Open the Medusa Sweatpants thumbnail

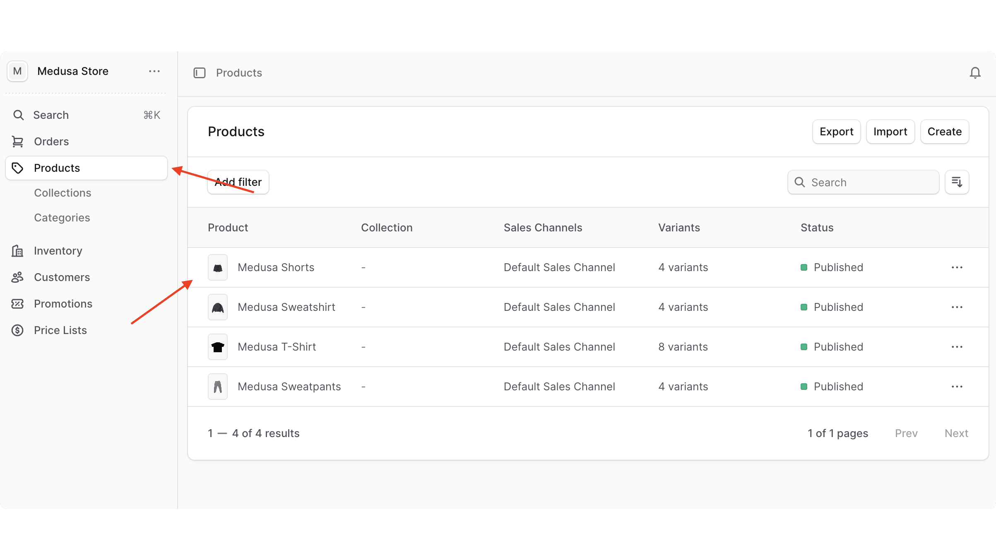217,386
